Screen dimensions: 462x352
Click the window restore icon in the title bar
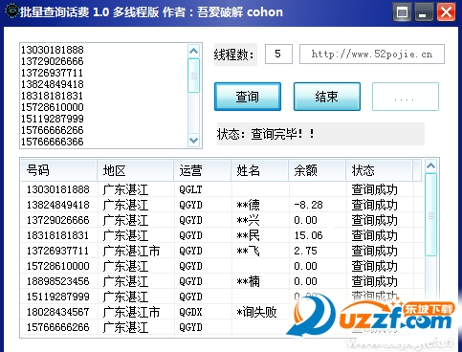(402, 12)
